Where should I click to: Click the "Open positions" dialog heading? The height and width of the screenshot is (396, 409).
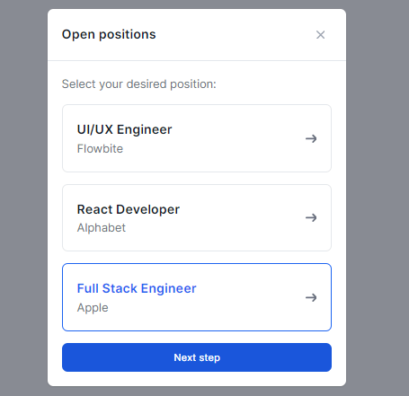(109, 34)
